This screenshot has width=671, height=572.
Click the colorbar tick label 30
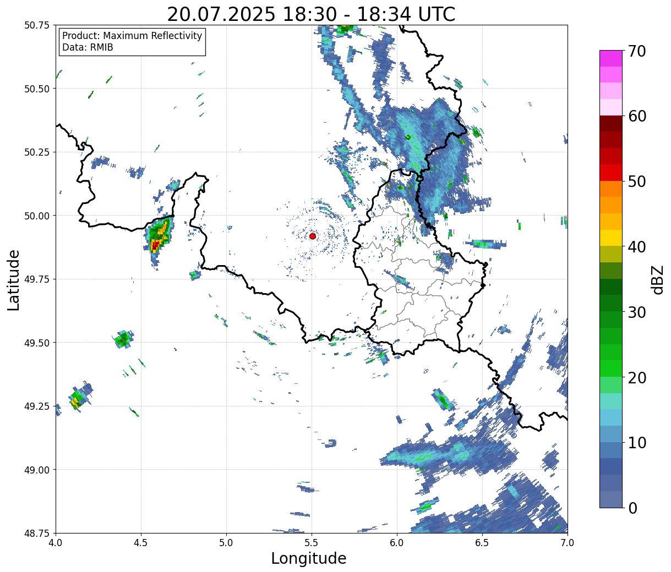[x=636, y=312]
